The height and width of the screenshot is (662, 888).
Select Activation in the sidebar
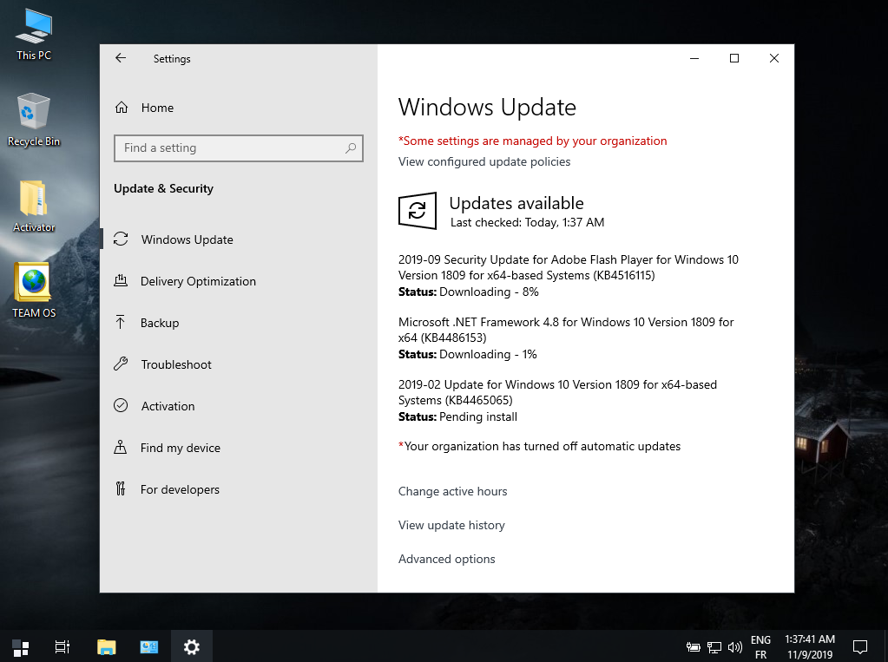[239, 406]
